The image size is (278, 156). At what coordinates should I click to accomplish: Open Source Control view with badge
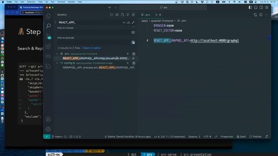click(48, 36)
